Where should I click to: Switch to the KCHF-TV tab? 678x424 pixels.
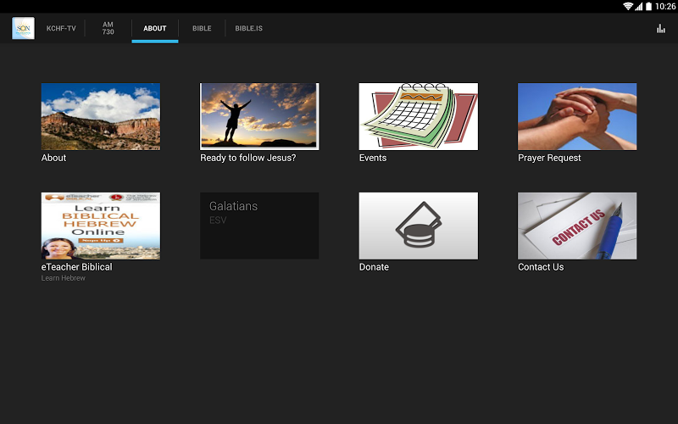coord(61,28)
